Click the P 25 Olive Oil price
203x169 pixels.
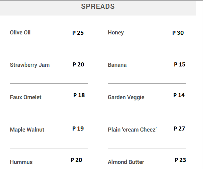click(78, 33)
